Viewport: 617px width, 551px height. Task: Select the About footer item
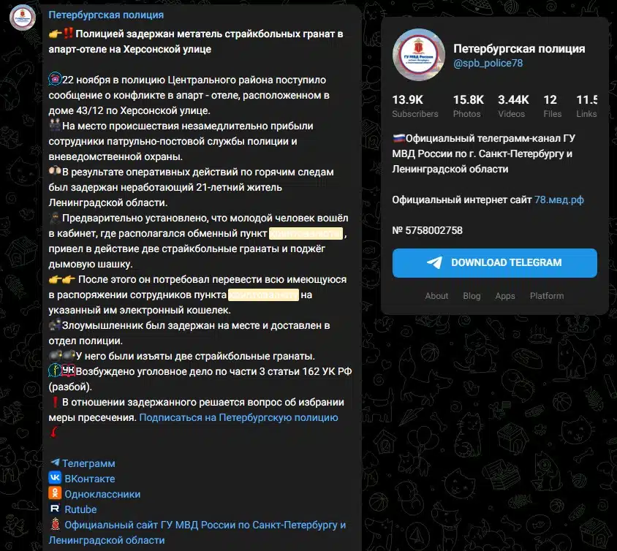[x=436, y=296]
